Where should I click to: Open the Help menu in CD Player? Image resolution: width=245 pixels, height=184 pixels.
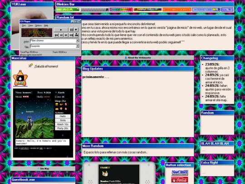46,25
